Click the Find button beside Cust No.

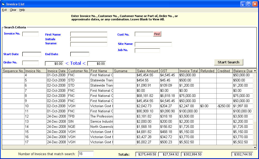(157, 34)
